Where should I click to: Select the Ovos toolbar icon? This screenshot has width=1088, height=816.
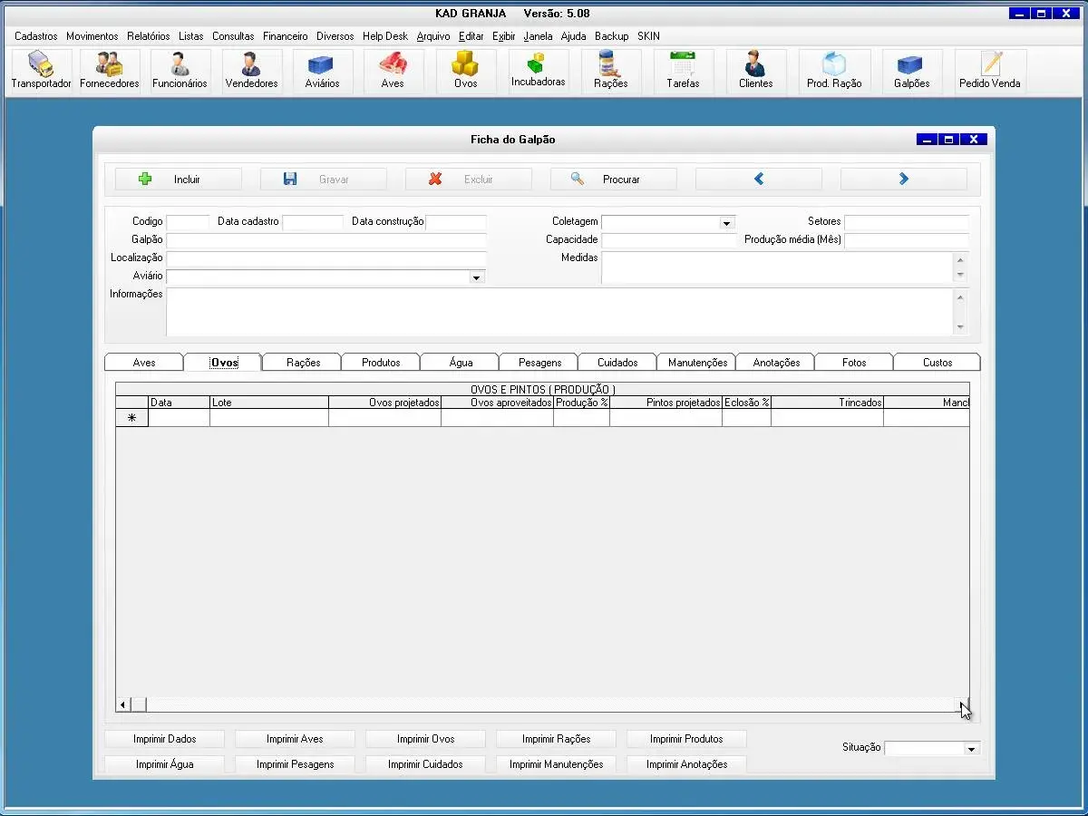[465, 71]
